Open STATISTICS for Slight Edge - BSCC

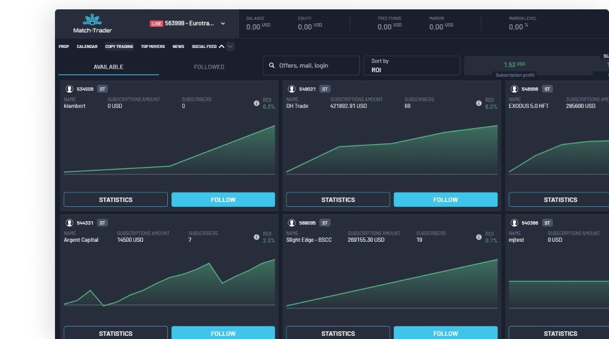[338, 333]
